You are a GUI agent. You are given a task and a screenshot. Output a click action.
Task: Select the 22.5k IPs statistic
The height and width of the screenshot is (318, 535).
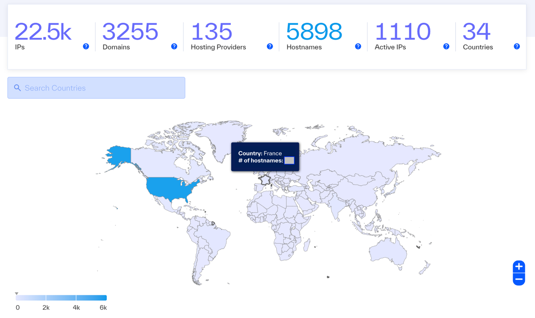pyautogui.click(x=43, y=37)
